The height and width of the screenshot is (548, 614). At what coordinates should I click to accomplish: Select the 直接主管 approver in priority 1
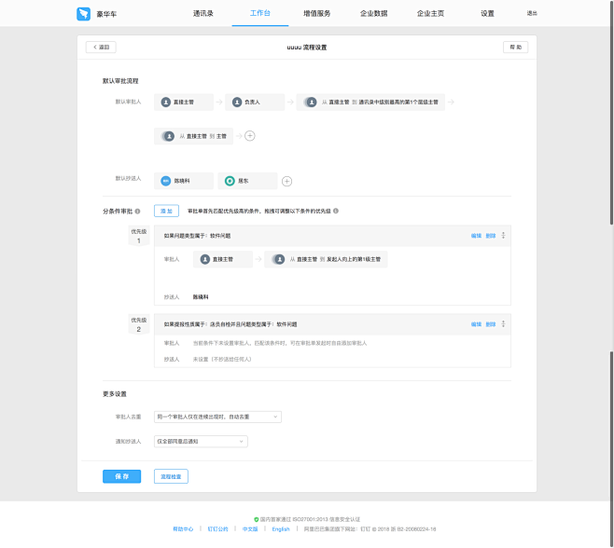pos(223,259)
